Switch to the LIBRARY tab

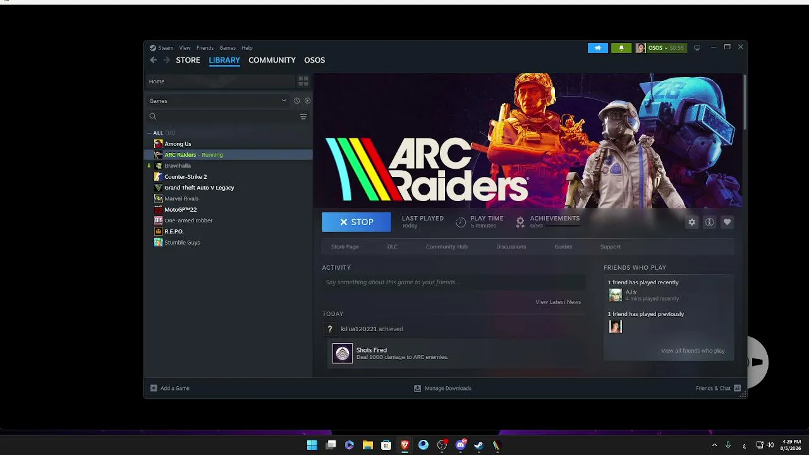click(224, 60)
